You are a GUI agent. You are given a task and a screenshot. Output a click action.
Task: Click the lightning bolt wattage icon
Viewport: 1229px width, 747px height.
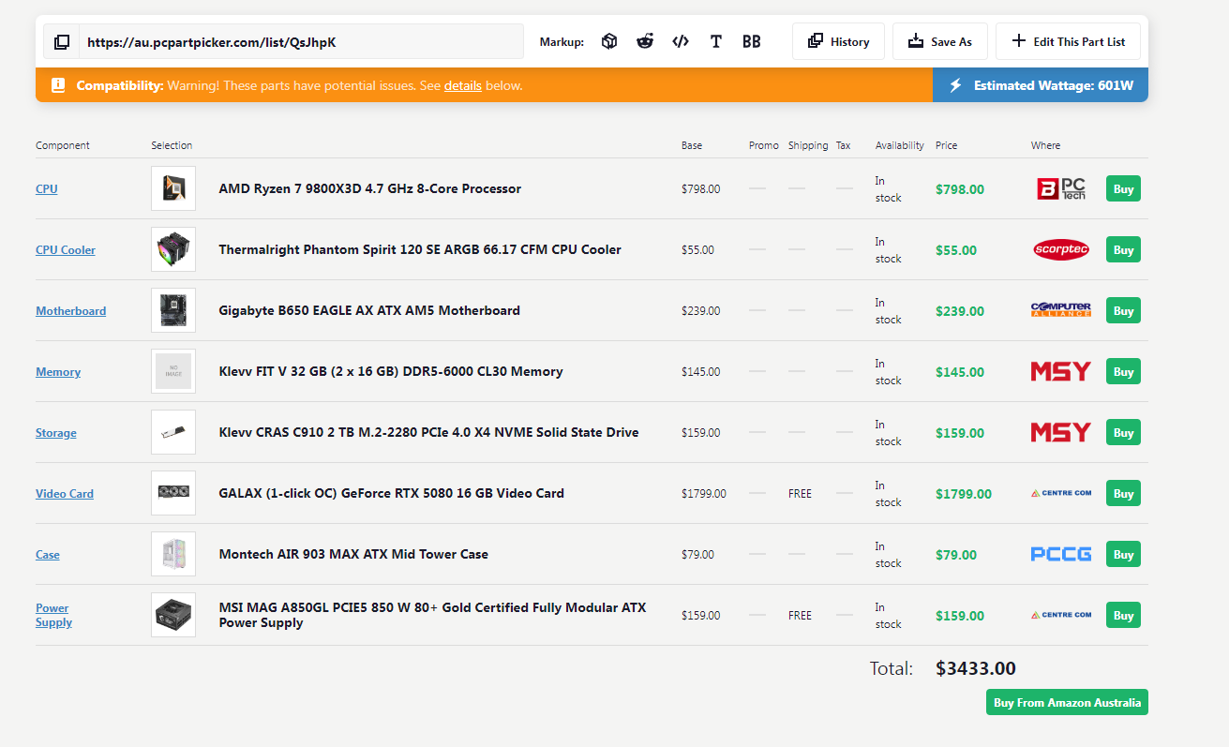(x=956, y=85)
